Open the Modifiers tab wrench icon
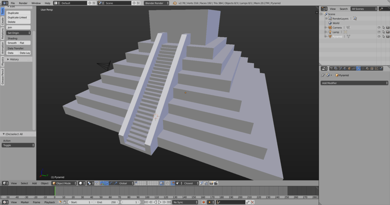Viewport: 390px width, 205px height. pos(358,68)
